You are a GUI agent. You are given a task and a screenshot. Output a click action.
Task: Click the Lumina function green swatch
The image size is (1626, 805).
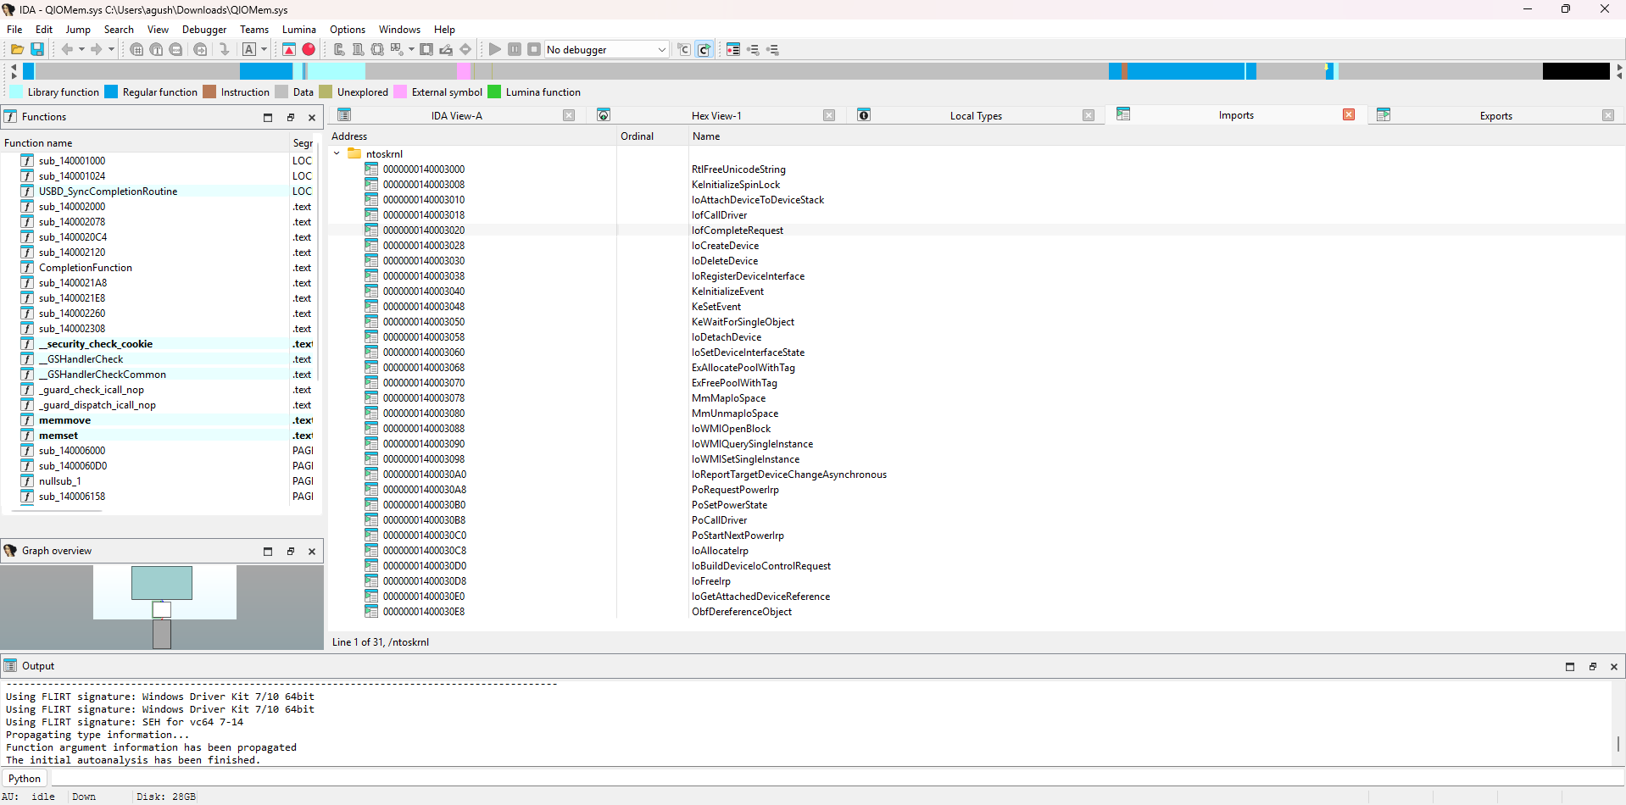(x=494, y=92)
